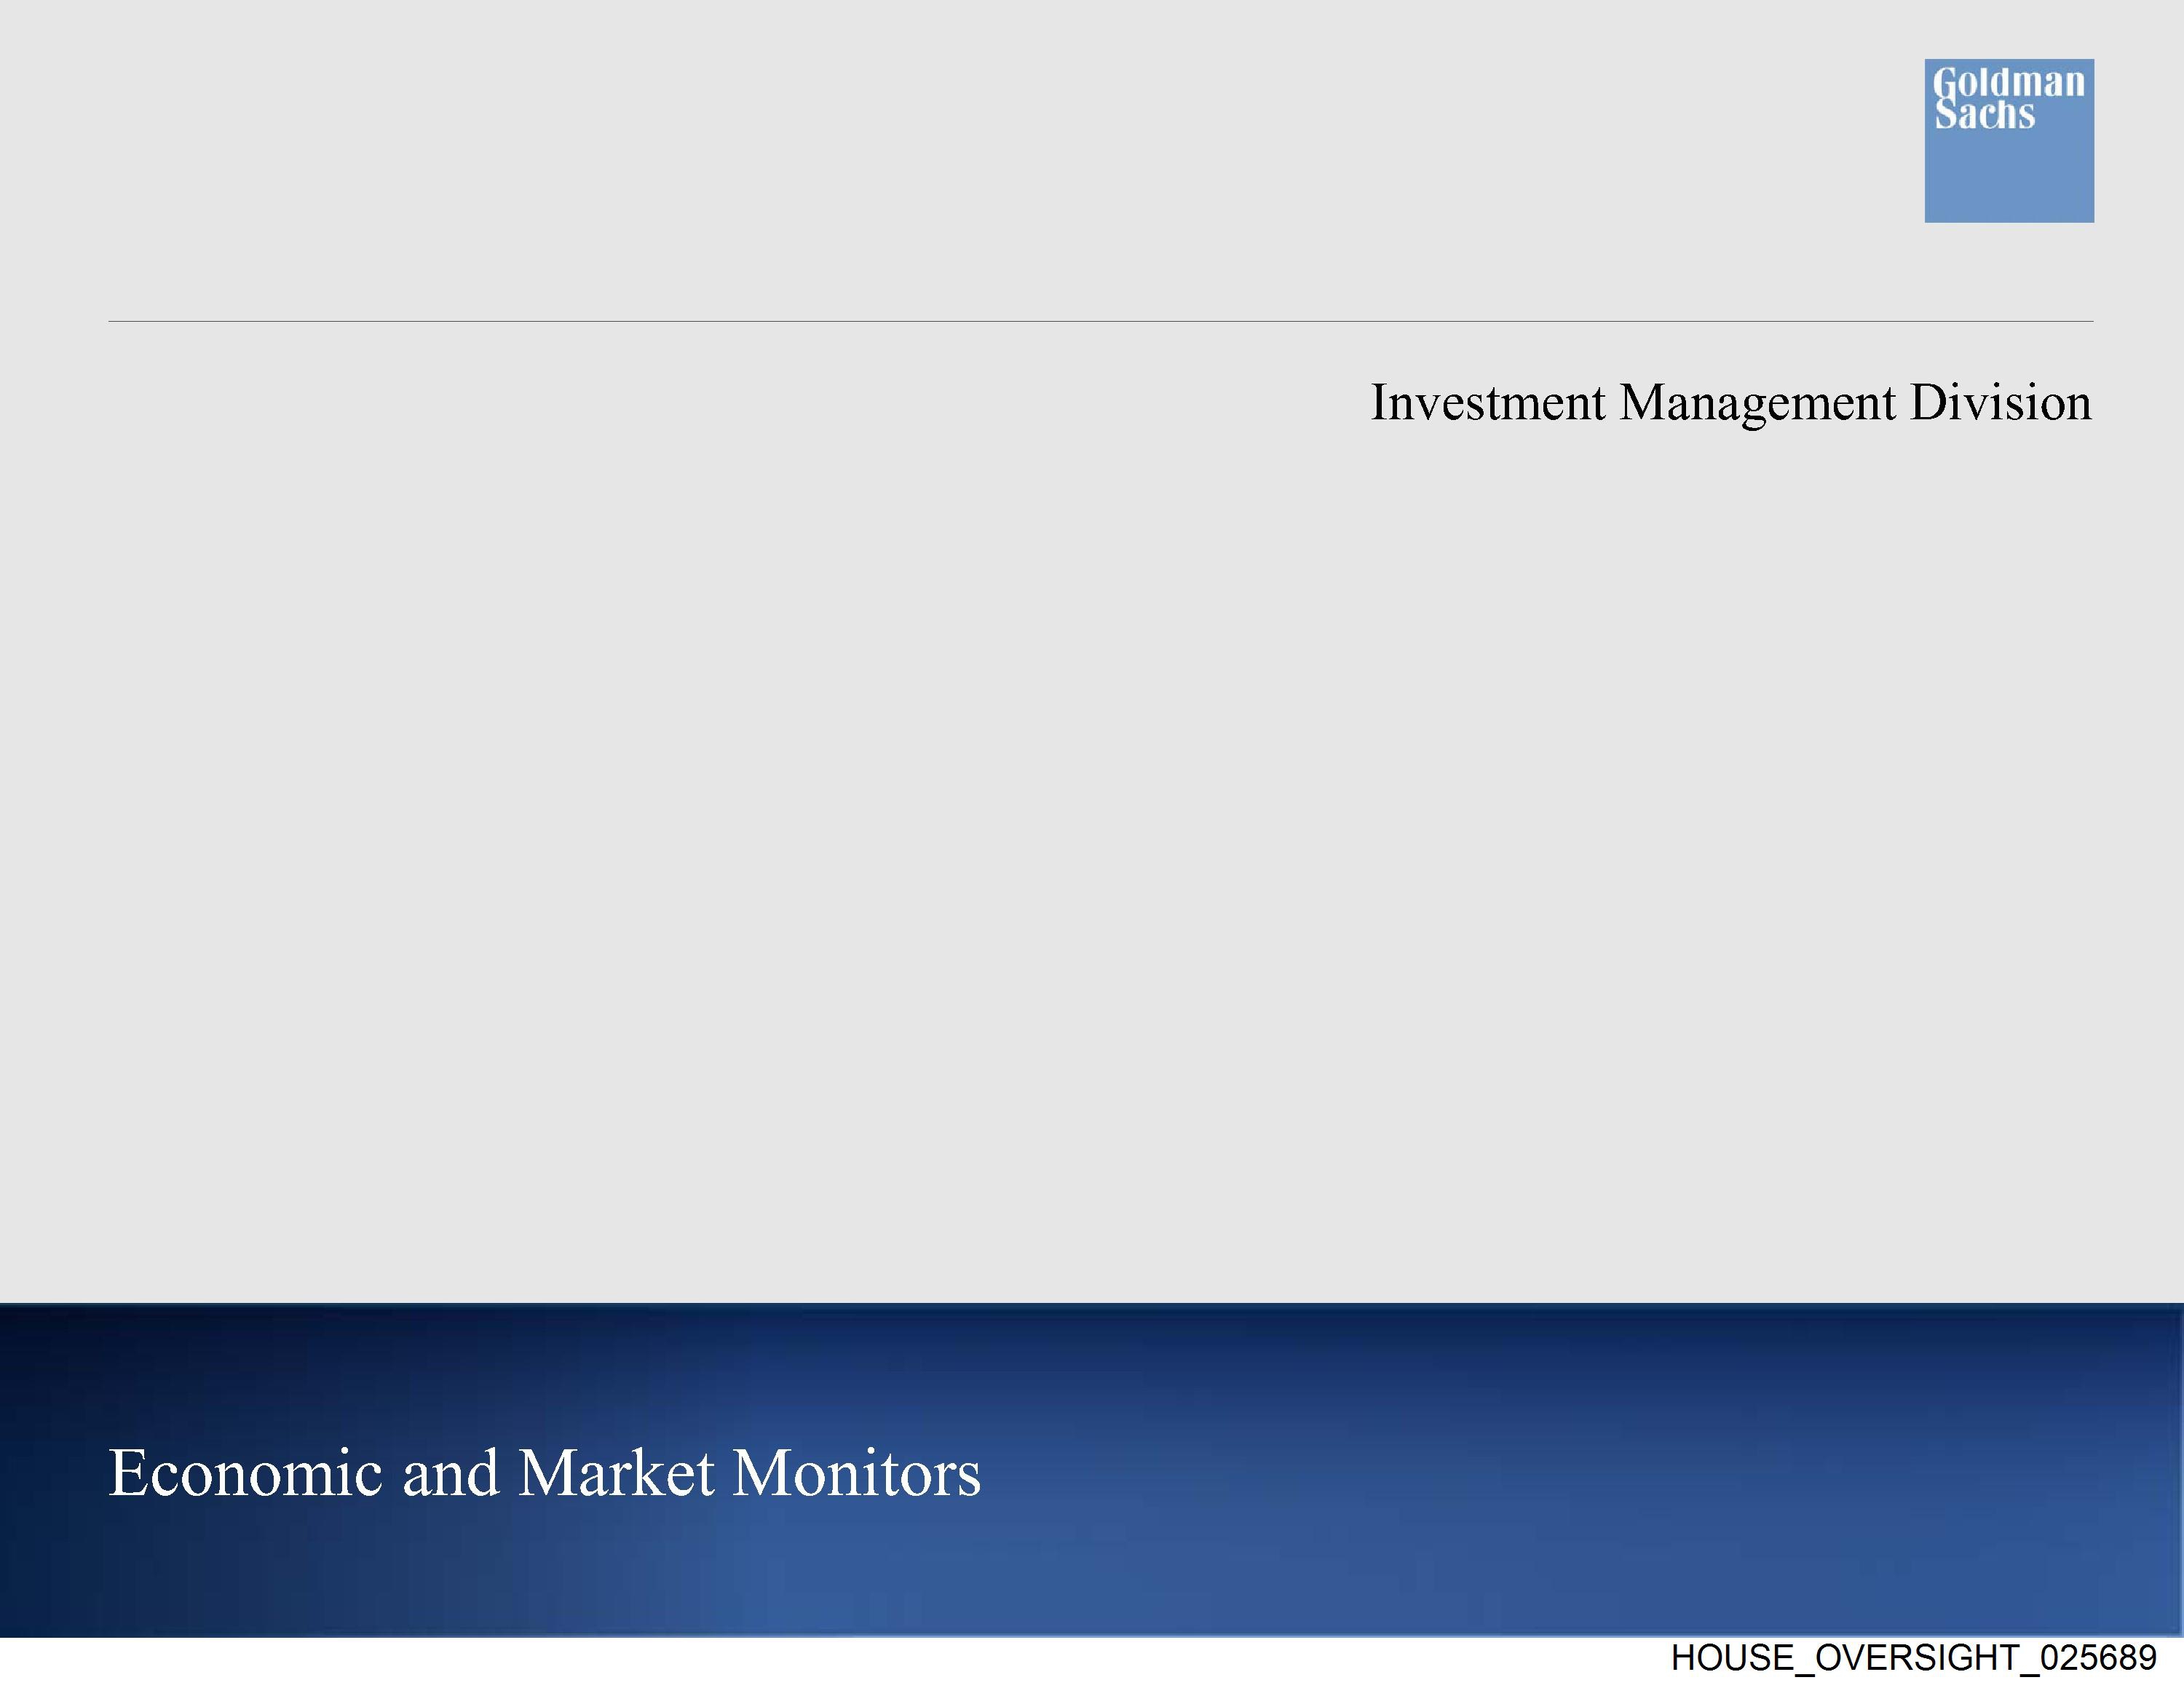Image resolution: width=2184 pixels, height=1688 pixels.
Task: Select the Economic and Market Monitors title
Action: (545, 1473)
